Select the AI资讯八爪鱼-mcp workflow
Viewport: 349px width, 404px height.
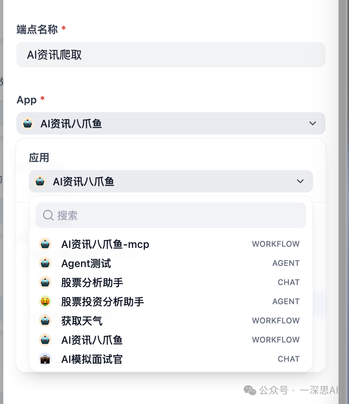(105, 244)
